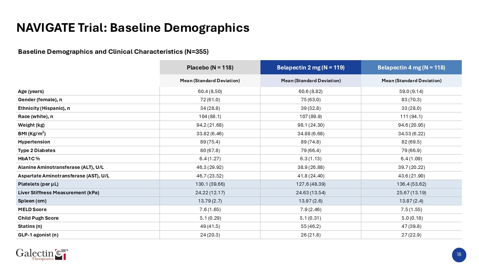Screen dimensions: 479x269
Task: Select the Belapectin 4 mg column header
Action: (x=411, y=68)
